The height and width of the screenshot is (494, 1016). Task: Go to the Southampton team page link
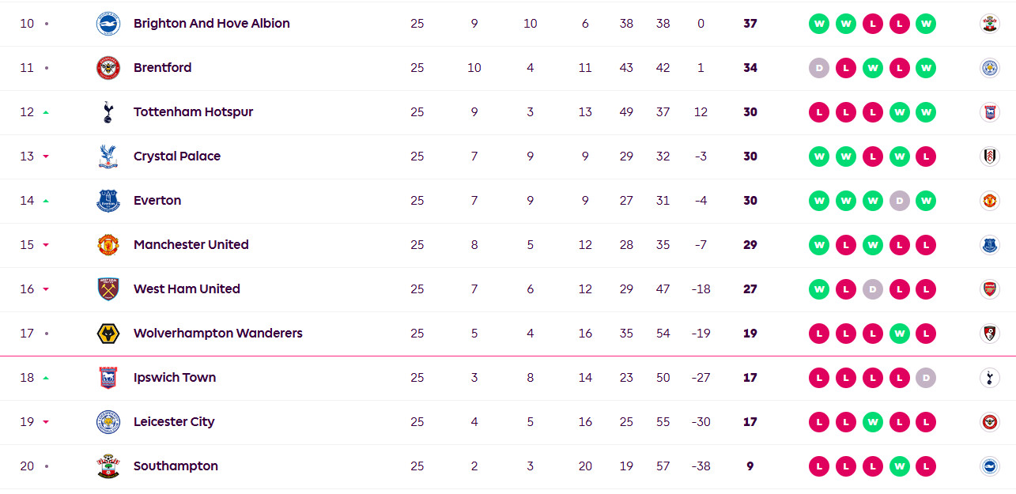tap(176, 466)
